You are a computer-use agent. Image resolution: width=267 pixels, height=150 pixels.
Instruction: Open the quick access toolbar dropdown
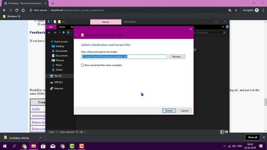[63, 22]
